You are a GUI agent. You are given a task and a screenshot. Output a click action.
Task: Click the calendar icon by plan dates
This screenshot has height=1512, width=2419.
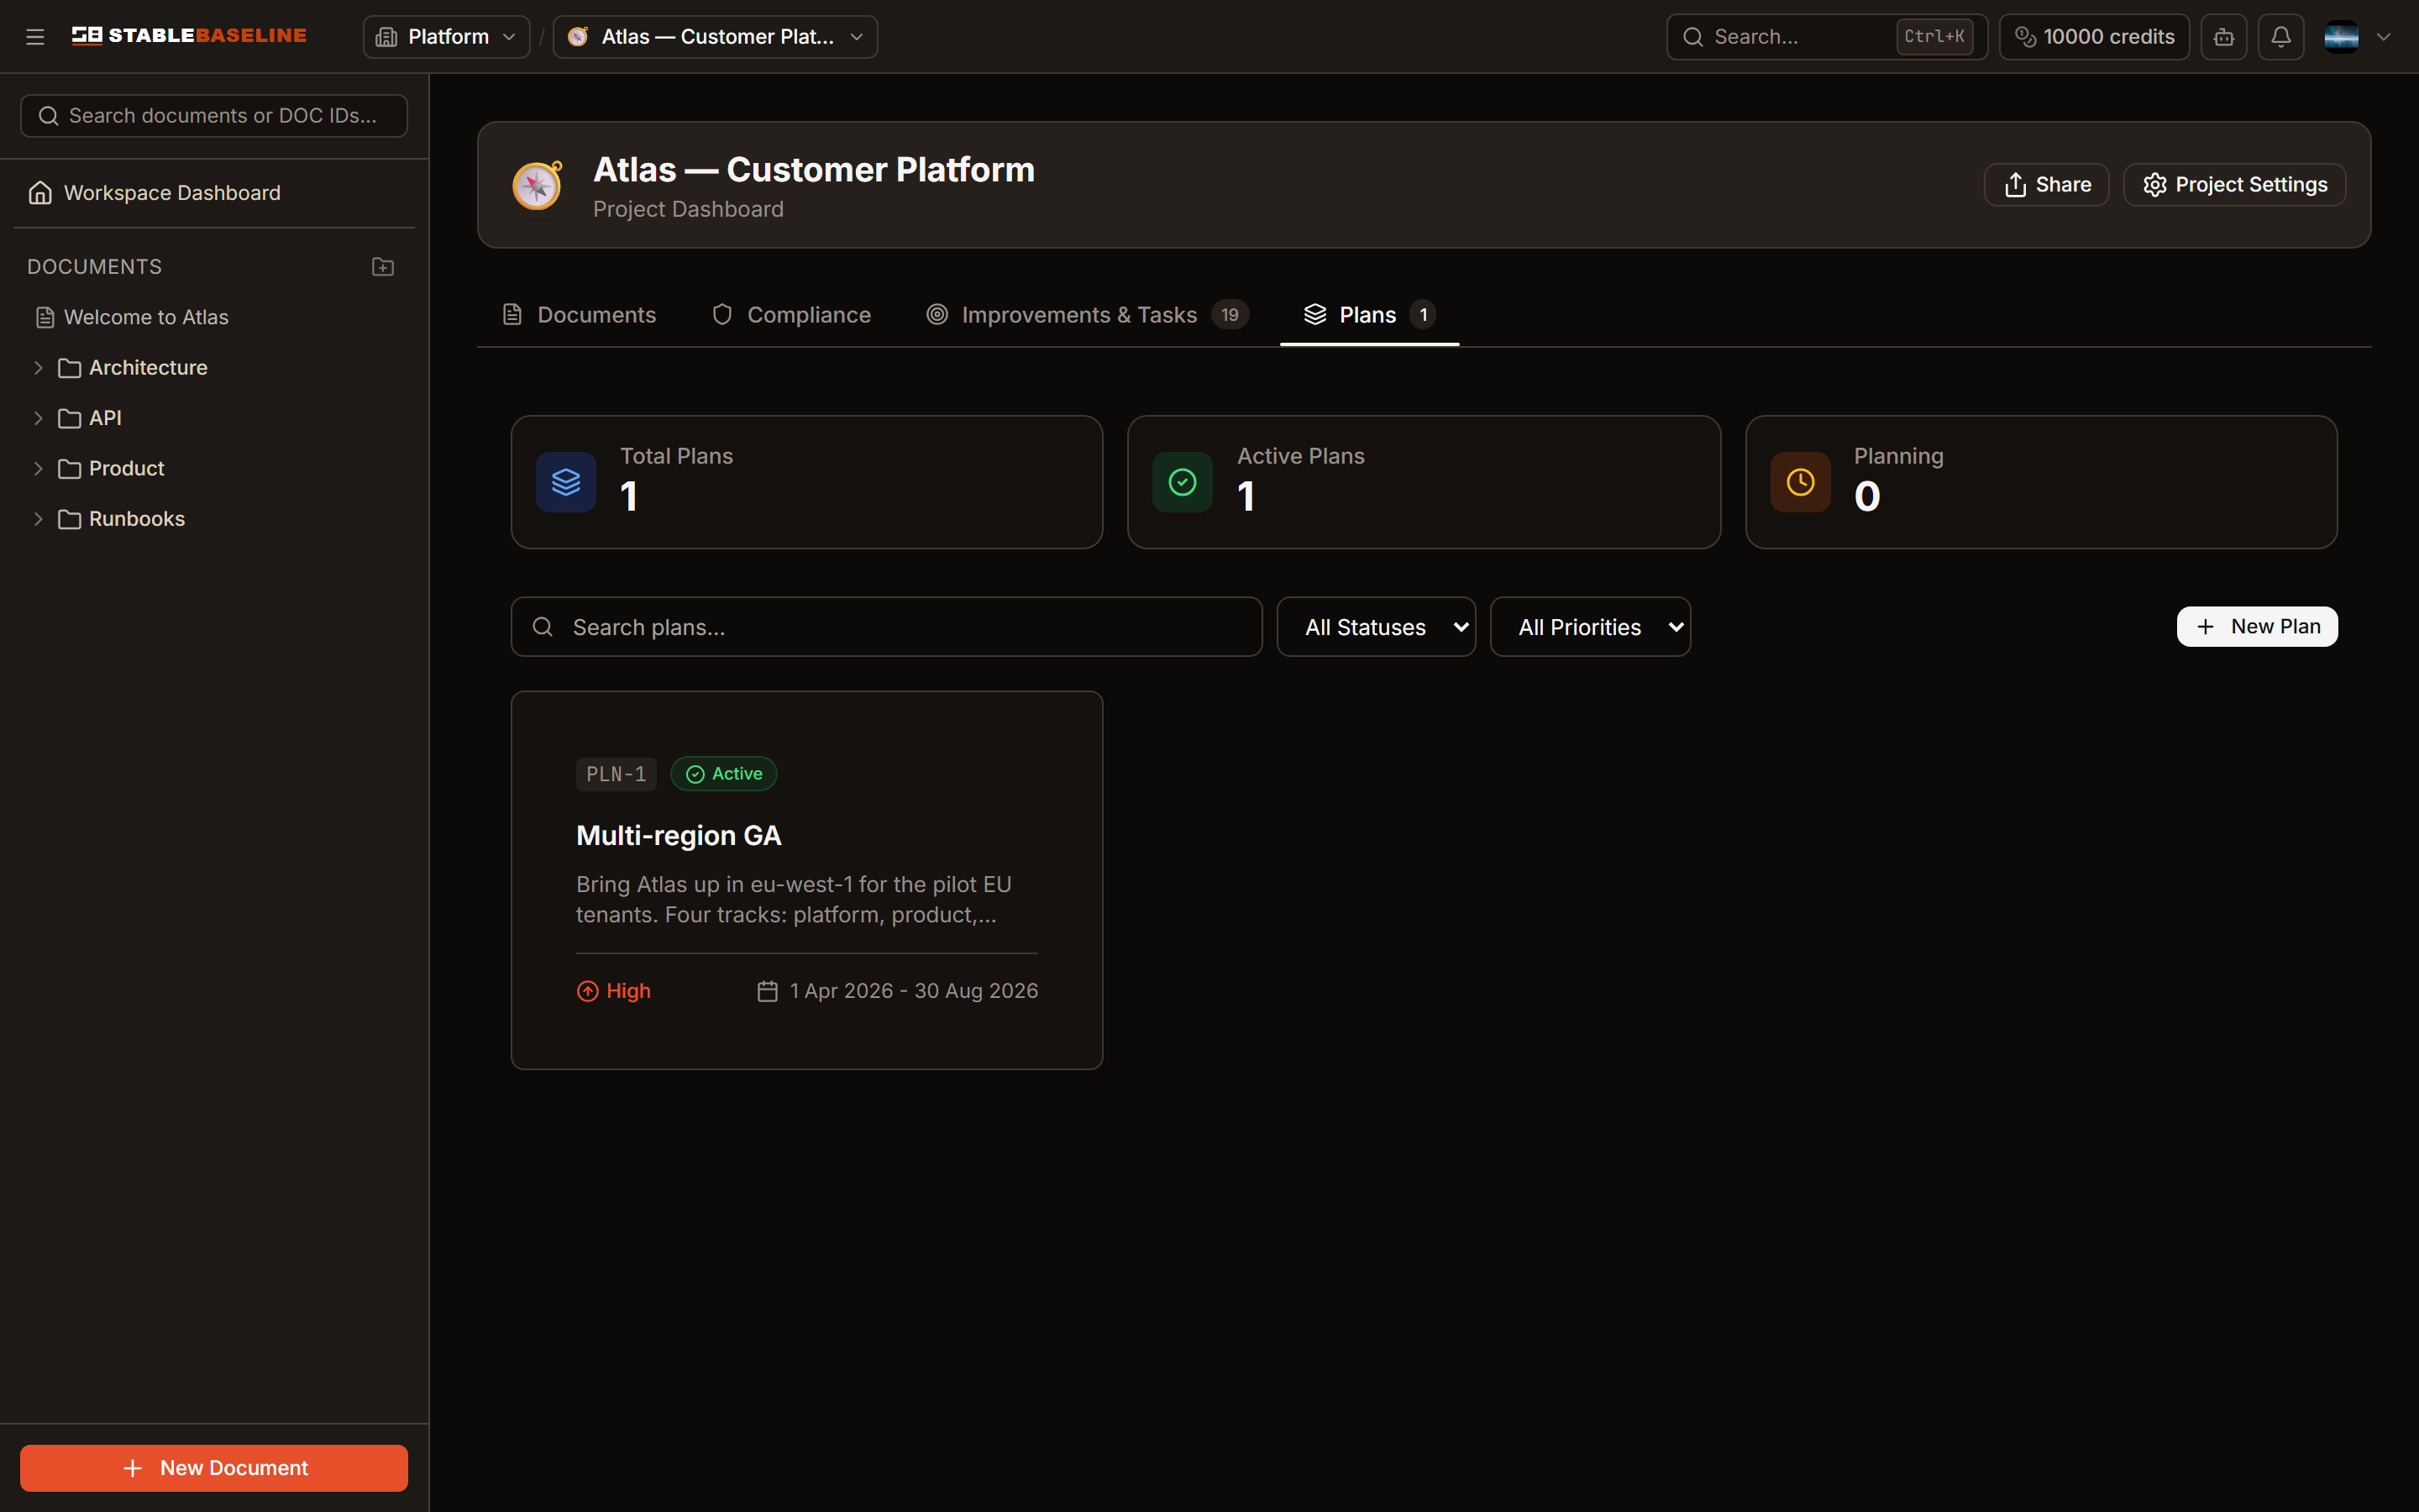click(x=767, y=991)
